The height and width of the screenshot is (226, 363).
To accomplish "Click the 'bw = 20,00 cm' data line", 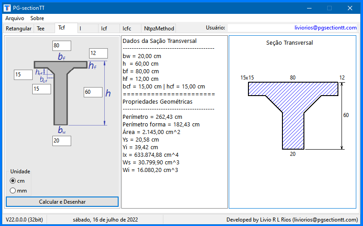I will click(142, 56).
